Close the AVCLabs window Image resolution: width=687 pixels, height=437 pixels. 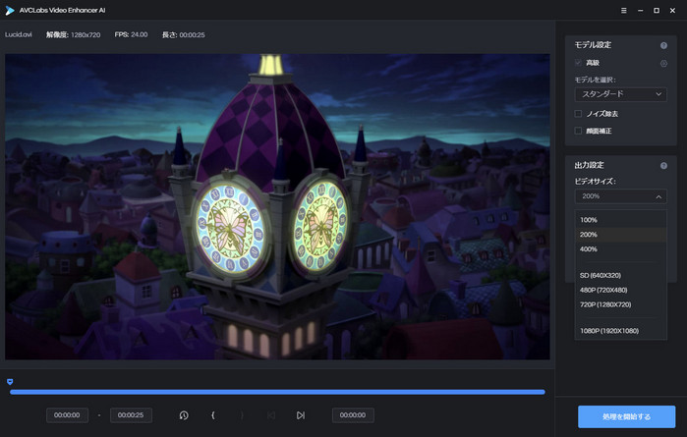coord(672,11)
